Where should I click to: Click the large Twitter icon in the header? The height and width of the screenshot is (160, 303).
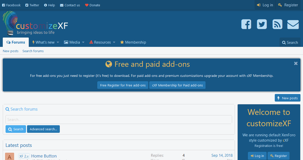262,24
